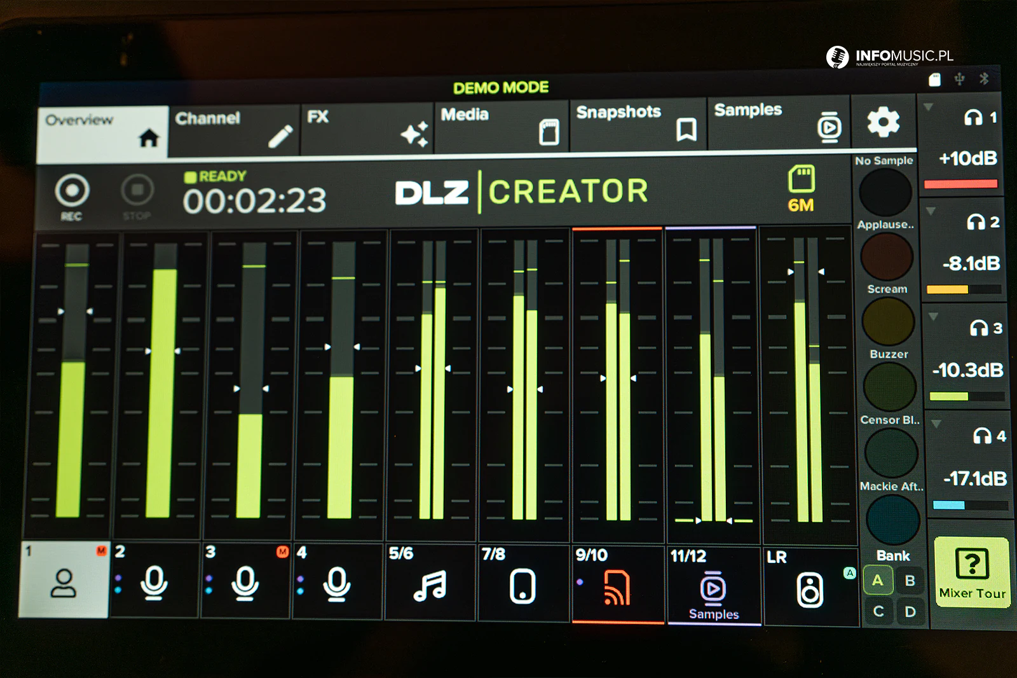Screen dimensions: 1017x678
Task: Click channel 4 fader level marker
Action: click(342, 347)
